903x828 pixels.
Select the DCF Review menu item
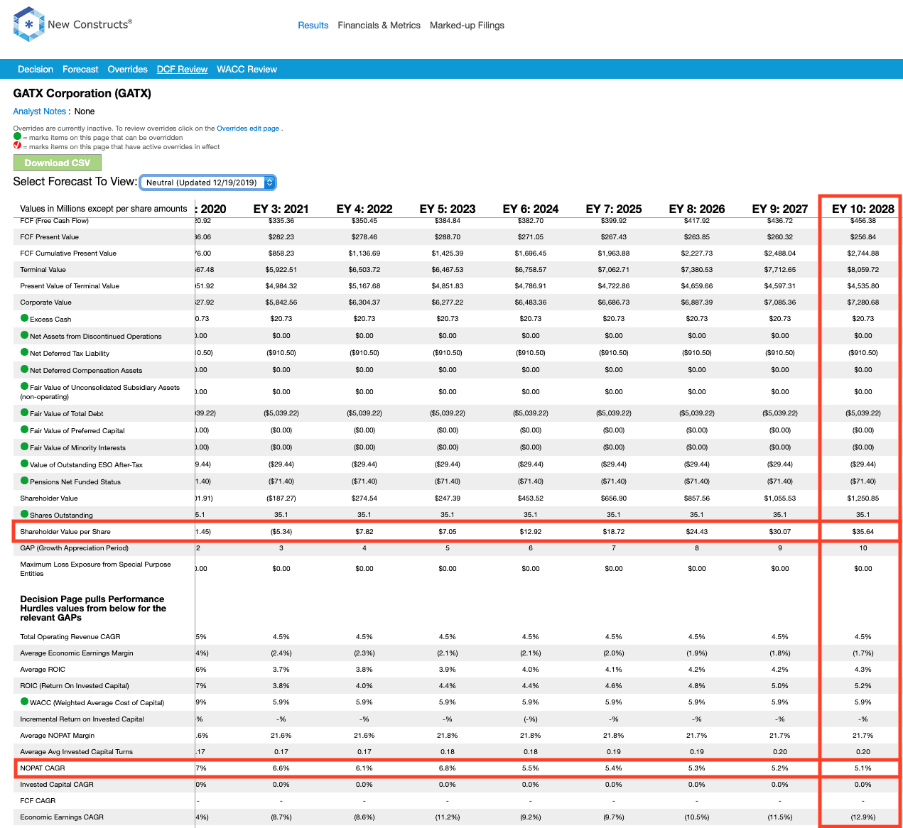[x=182, y=69]
